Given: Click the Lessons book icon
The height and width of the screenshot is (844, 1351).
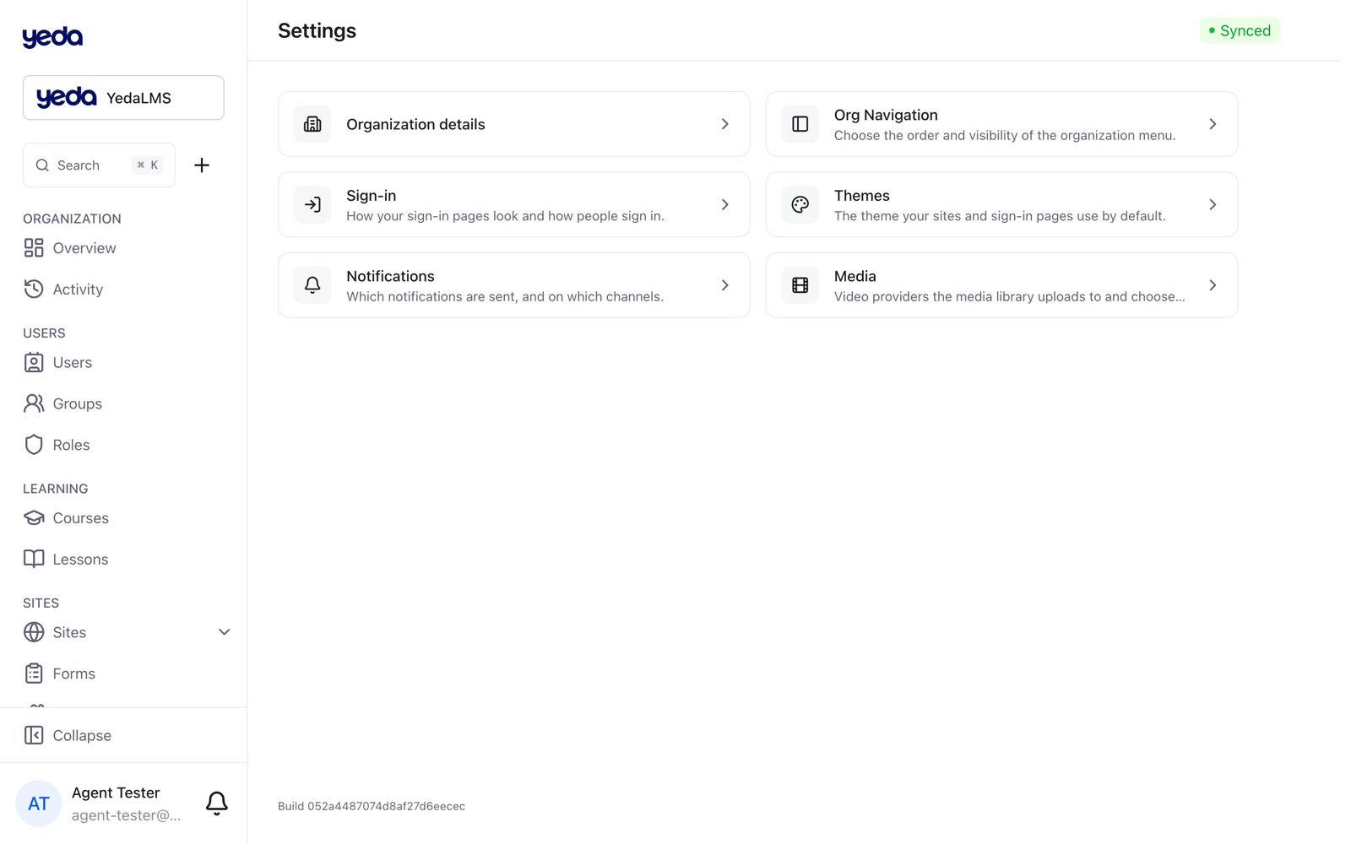Looking at the screenshot, I should 34,559.
